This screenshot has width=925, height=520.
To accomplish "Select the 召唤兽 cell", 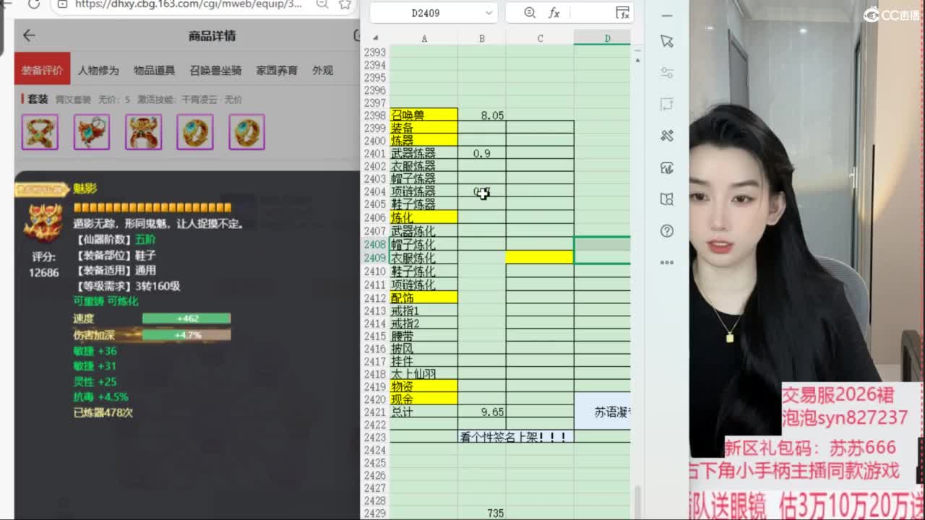I will [x=424, y=115].
